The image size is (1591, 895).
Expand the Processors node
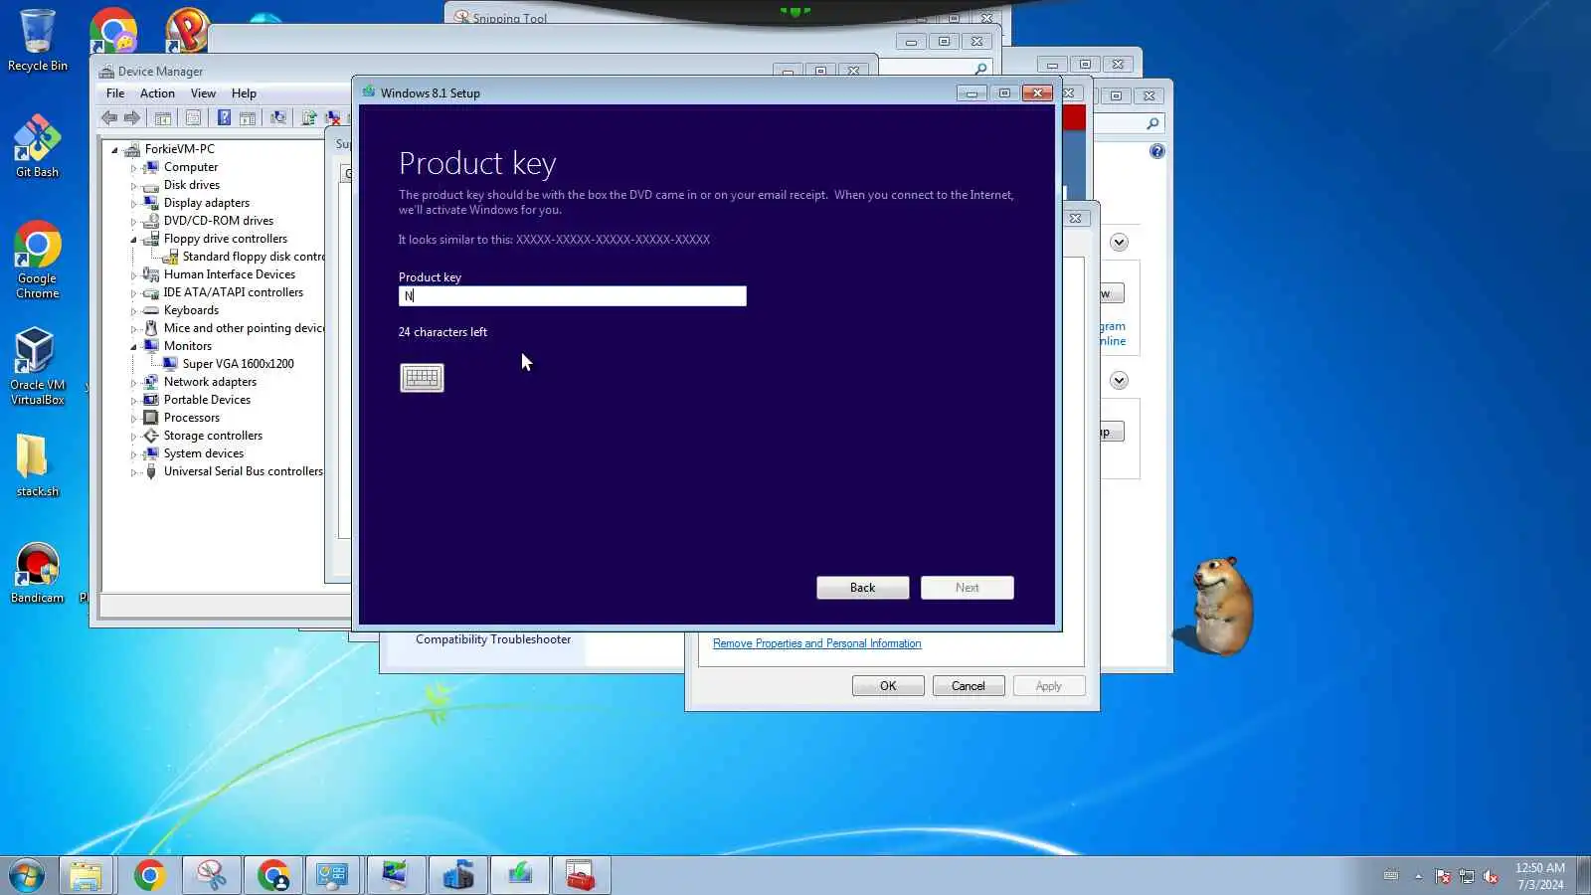tap(133, 419)
